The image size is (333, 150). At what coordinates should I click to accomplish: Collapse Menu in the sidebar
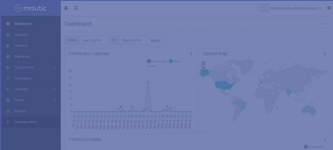point(25,122)
